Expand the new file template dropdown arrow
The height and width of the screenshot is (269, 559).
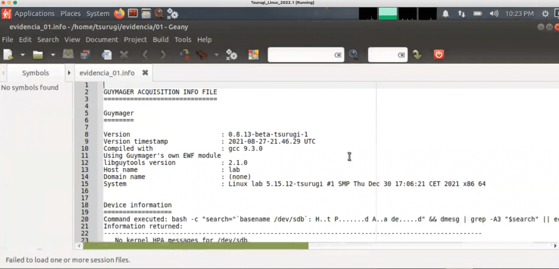[x=22, y=55]
